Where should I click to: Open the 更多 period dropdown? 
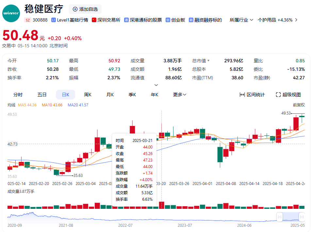[180, 95]
